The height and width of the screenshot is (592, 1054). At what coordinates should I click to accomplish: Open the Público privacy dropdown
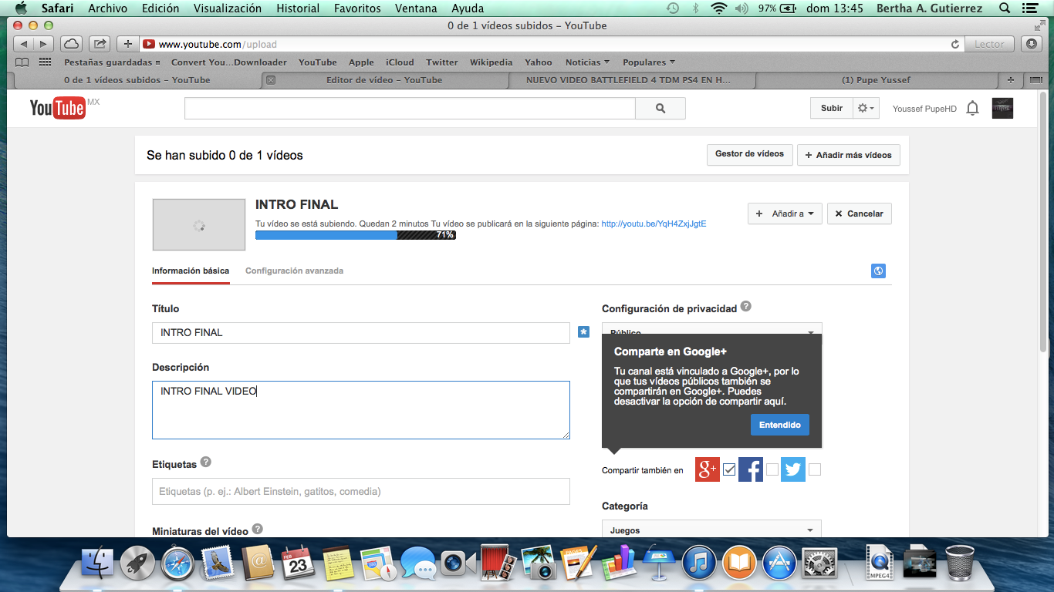coord(711,332)
